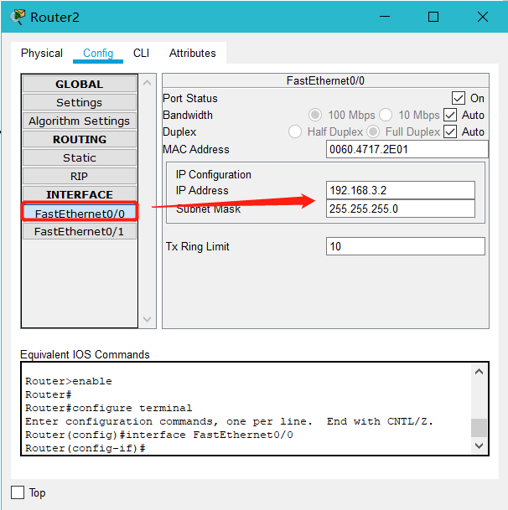
Task: Choose the Half Duplex option
Action: [x=295, y=131]
